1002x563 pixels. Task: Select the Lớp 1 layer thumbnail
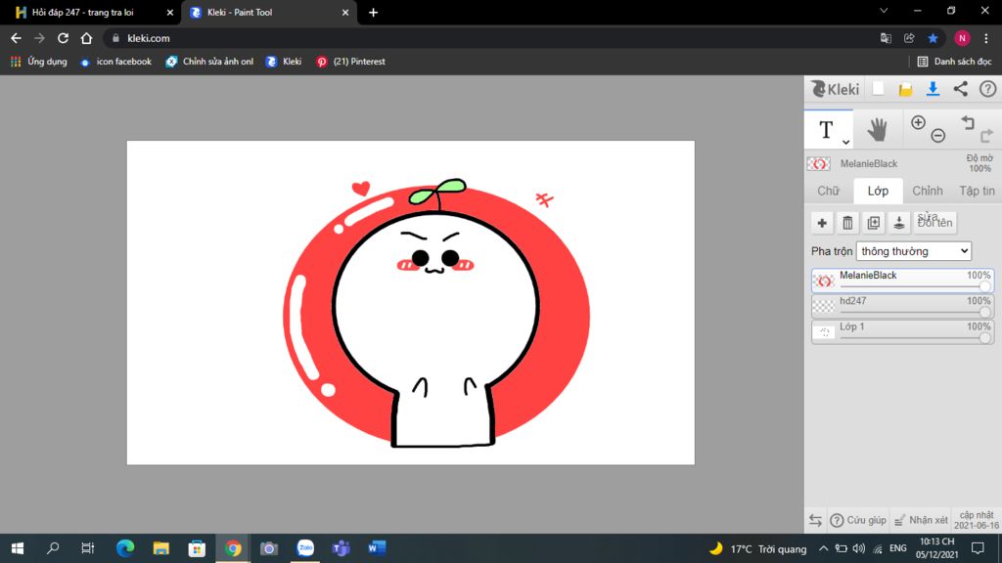click(x=824, y=332)
